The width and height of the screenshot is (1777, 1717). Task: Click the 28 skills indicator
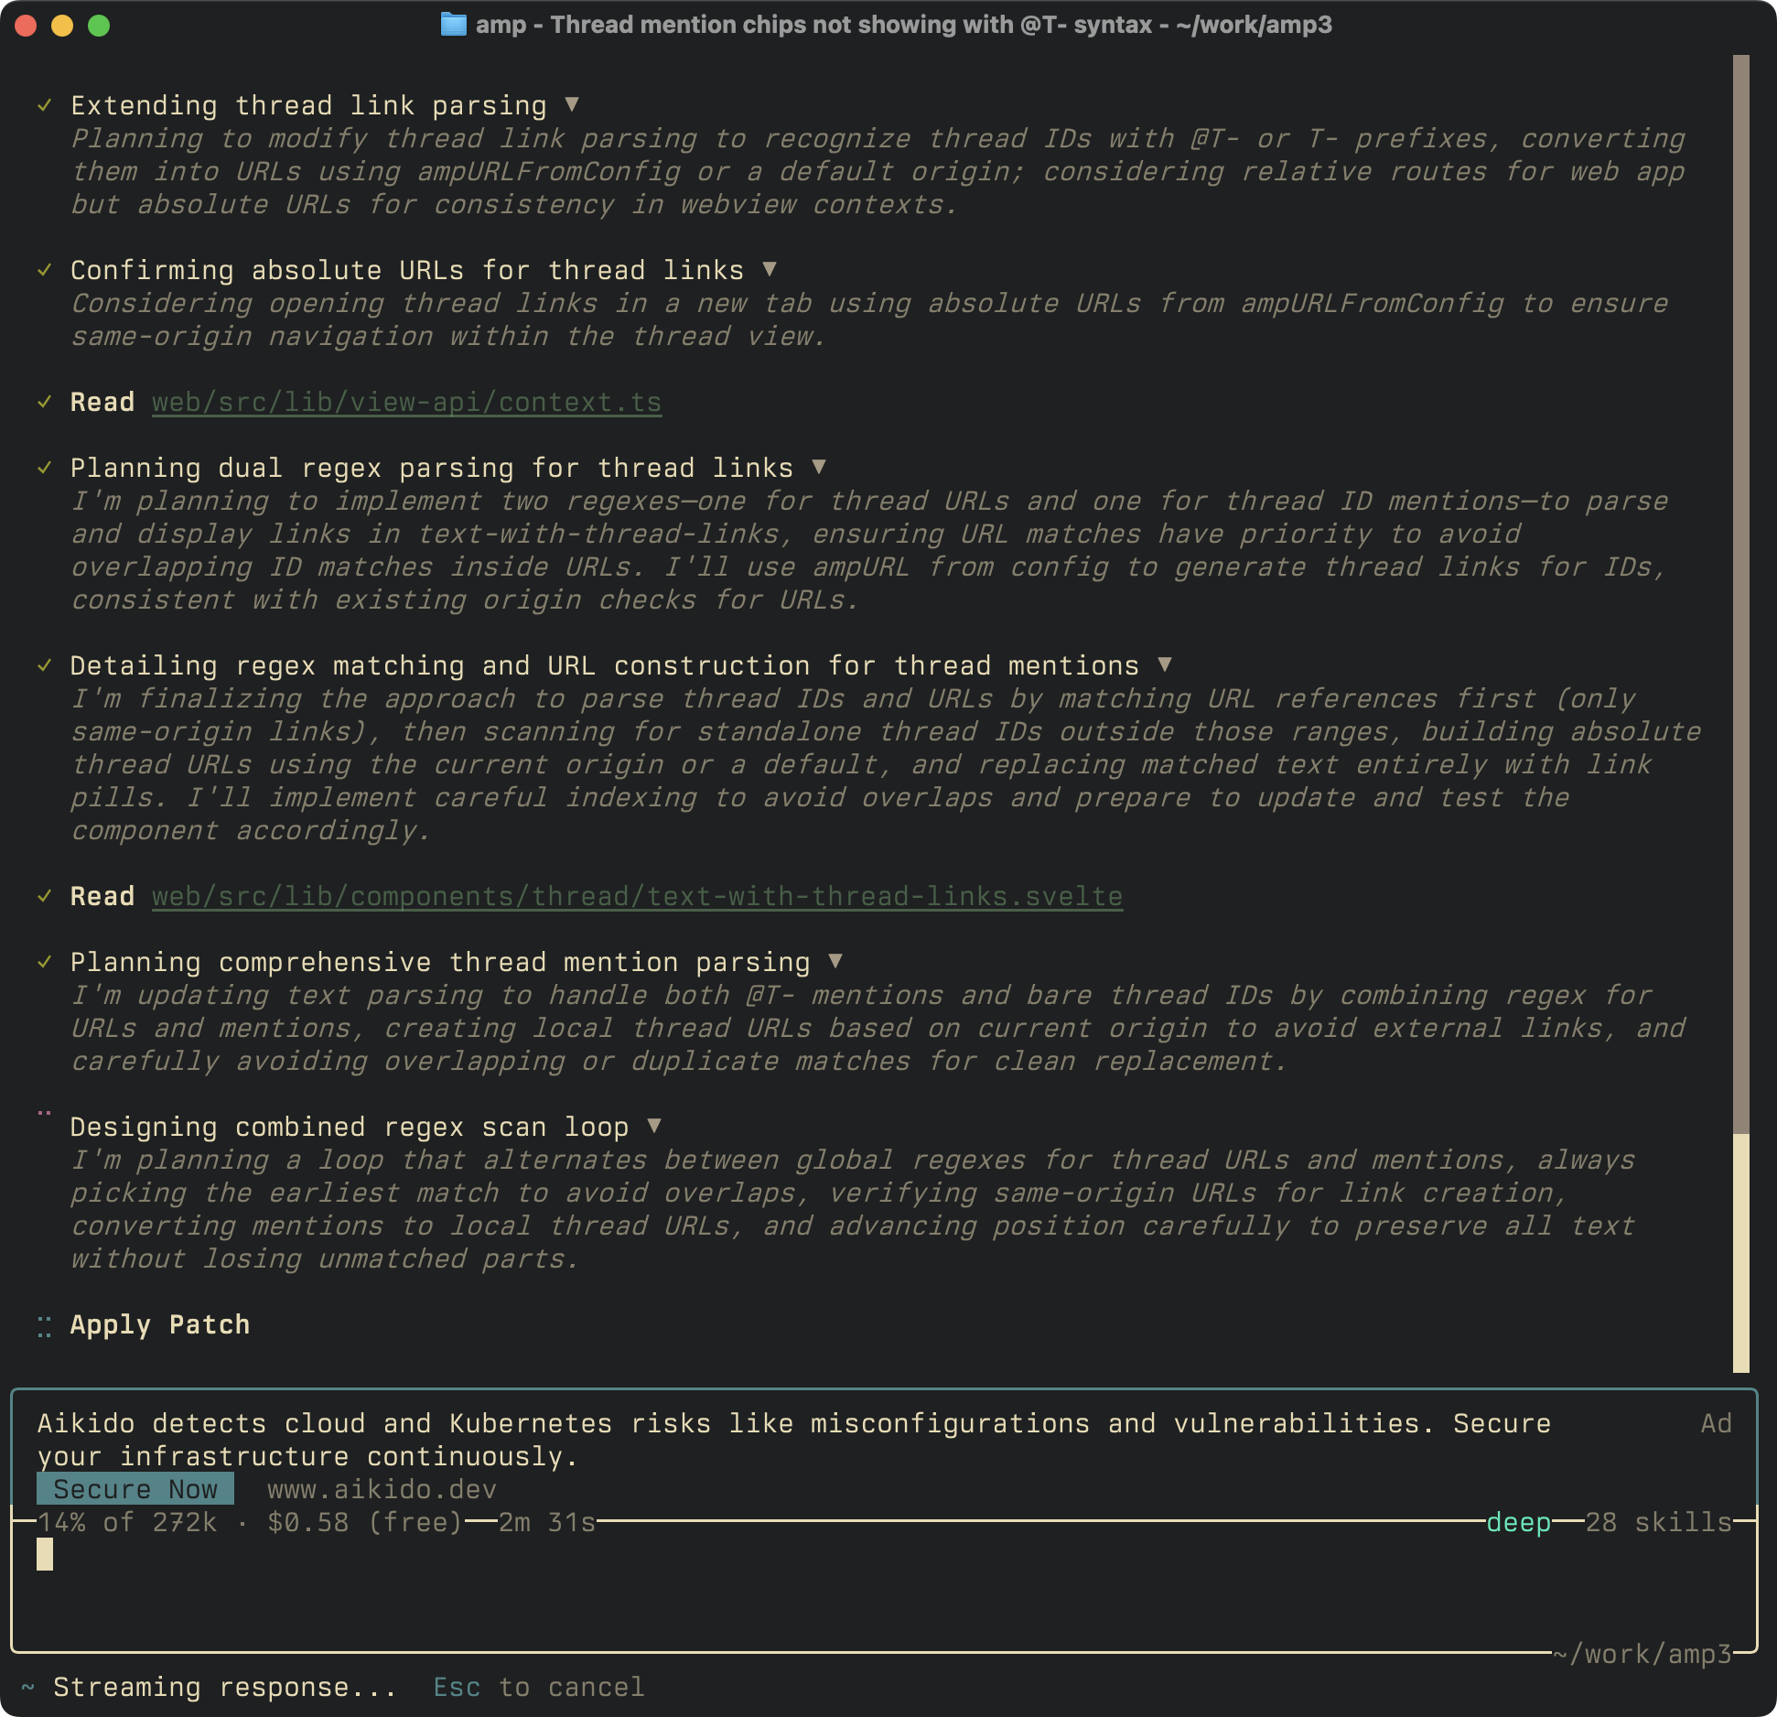coord(1658,1522)
